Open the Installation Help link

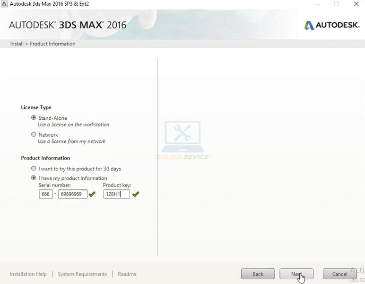[28, 274]
